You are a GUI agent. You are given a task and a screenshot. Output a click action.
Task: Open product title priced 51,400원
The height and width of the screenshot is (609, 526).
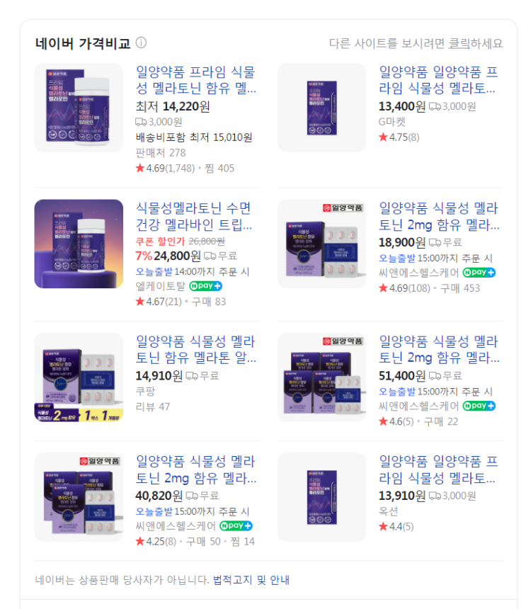[x=439, y=350]
